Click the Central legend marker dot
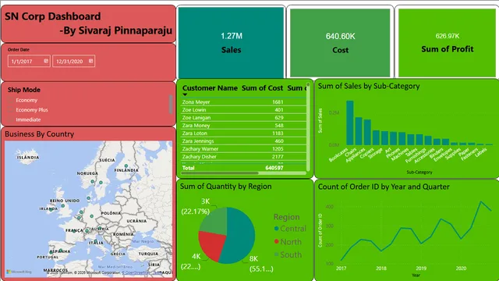 (x=276, y=229)
